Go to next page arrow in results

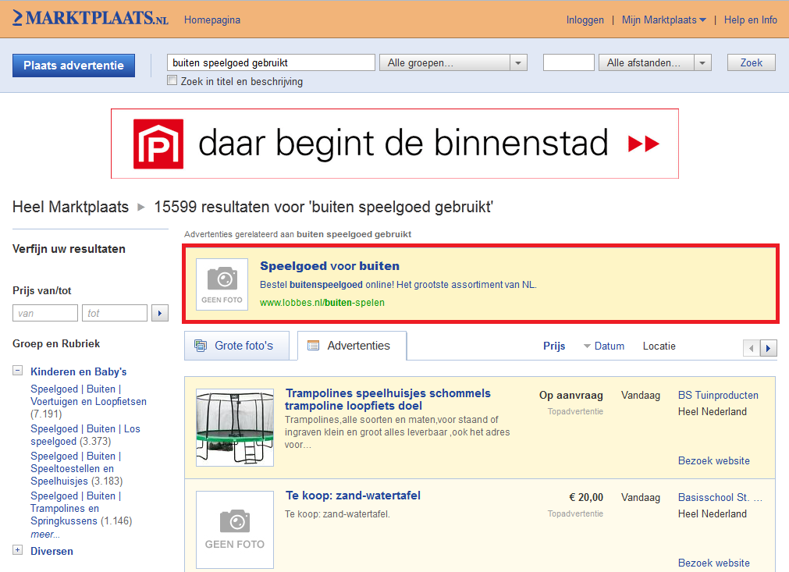pos(769,348)
